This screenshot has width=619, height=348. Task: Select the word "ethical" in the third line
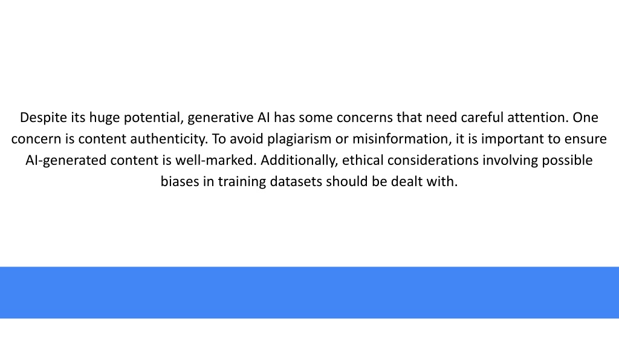pyautogui.click(x=363, y=160)
